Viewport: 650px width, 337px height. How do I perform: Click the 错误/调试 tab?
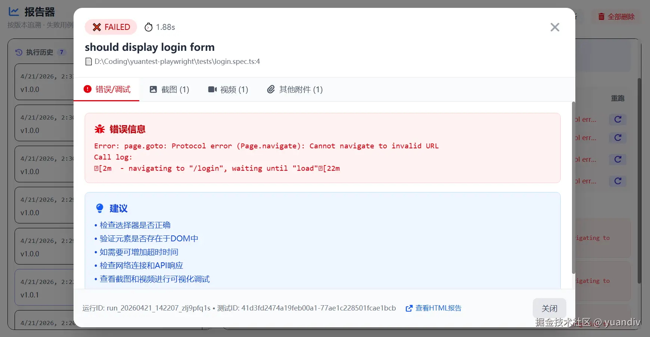point(107,90)
